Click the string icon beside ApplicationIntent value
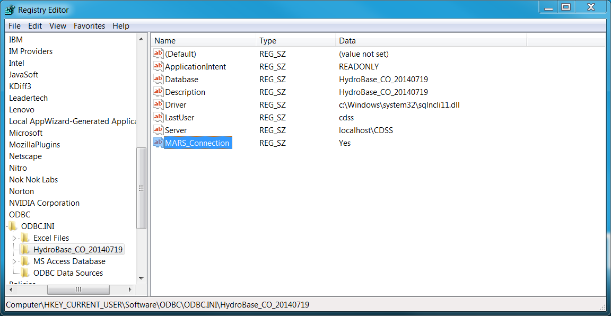The image size is (611, 316). pyautogui.click(x=158, y=66)
